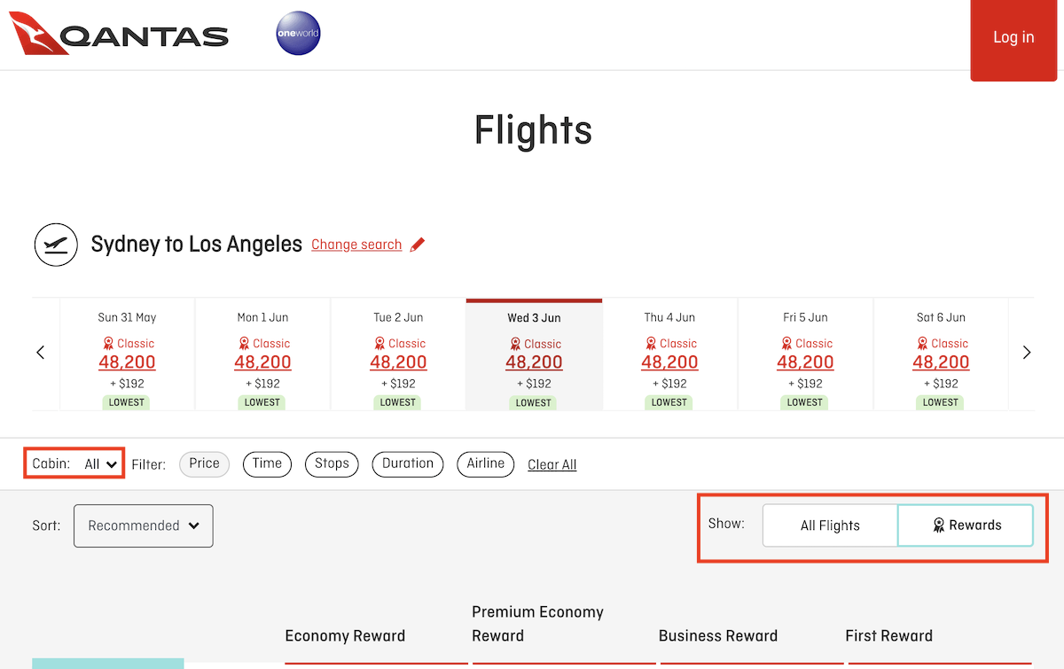Viewport: 1064px width, 669px height.
Task: Click the Classic reward ribbon icon on Sun 31 May
Action: point(108,344)
